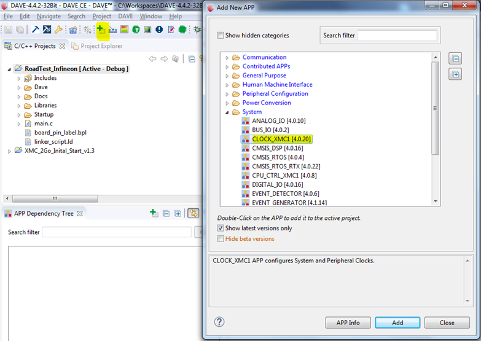The image size is (481, 341).
Task: Open the File menu
Action: pyautogui.click(x=8, y=16)
